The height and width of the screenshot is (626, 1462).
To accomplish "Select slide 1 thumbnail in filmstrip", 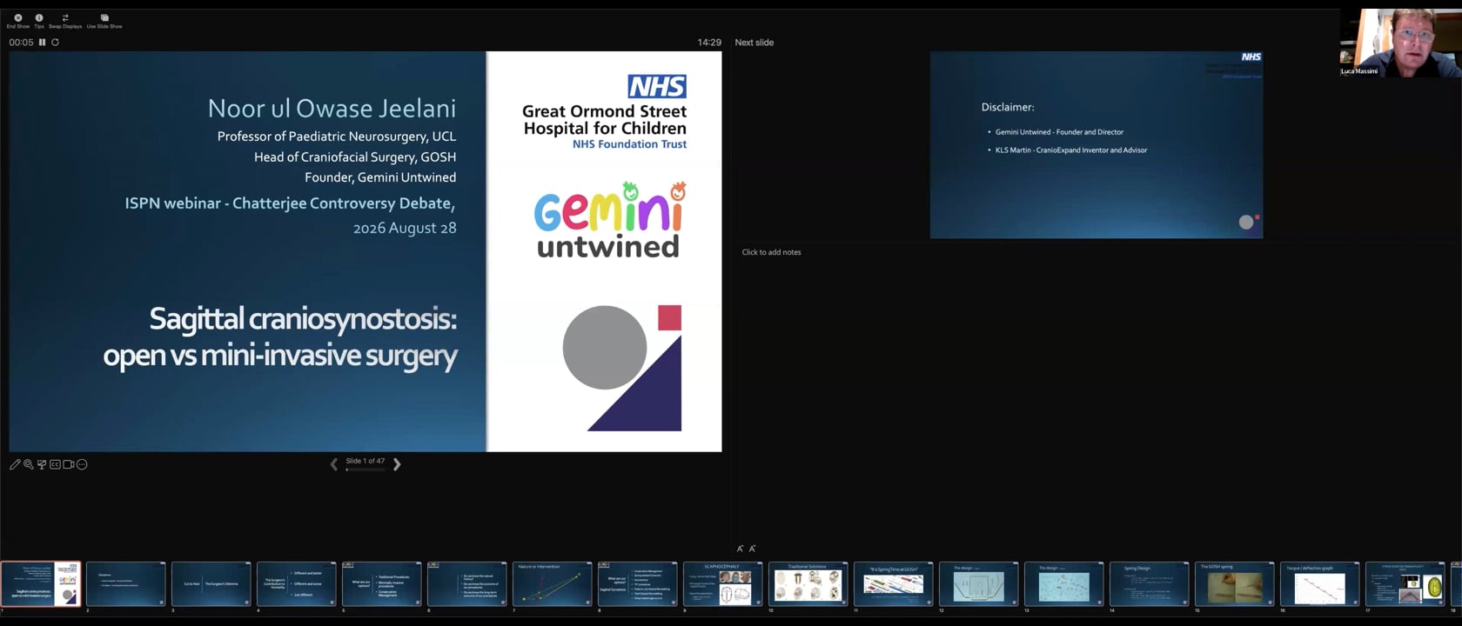I will (x=41, y=584).
